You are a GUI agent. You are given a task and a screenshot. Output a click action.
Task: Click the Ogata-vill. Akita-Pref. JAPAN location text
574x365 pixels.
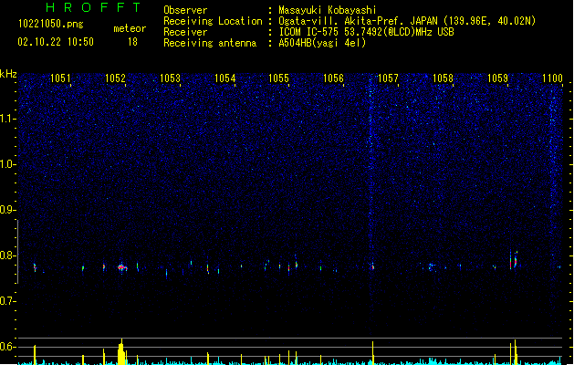pos(407,21)
